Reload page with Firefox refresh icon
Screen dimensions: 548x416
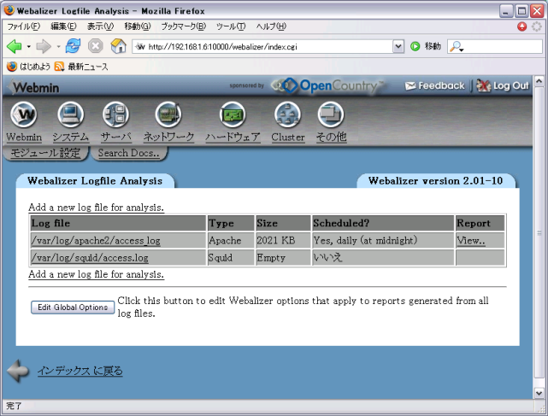74,46
